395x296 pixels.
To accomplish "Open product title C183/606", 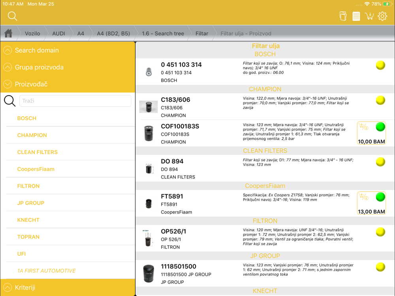I will coord(175,100).
